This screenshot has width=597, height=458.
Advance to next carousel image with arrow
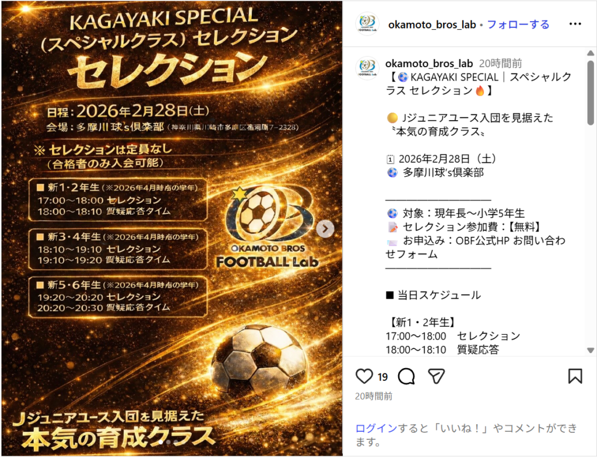click(325, 229)
